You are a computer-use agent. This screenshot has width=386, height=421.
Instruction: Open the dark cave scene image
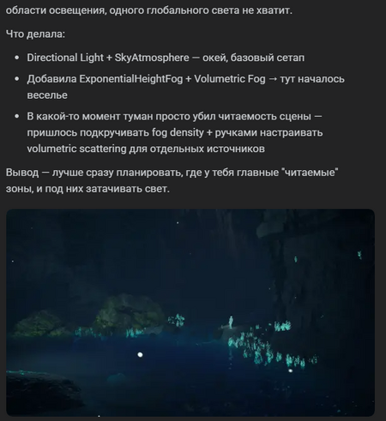(190, 313)
